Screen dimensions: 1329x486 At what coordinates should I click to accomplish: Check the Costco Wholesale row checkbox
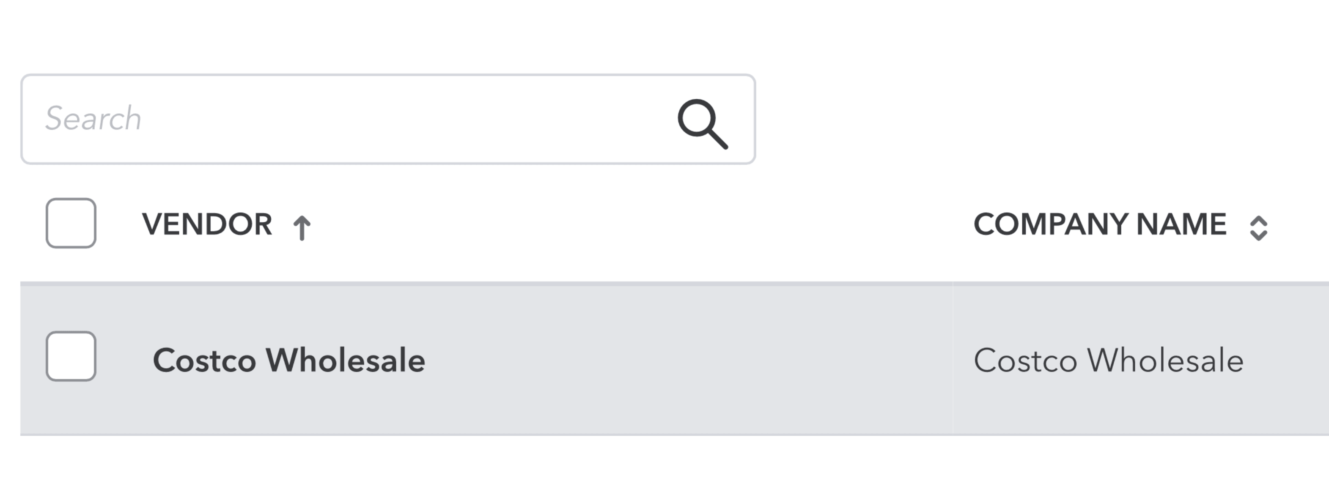point(71,356)
